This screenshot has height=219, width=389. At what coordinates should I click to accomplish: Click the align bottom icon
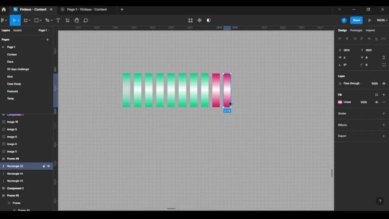click(376, 39)
